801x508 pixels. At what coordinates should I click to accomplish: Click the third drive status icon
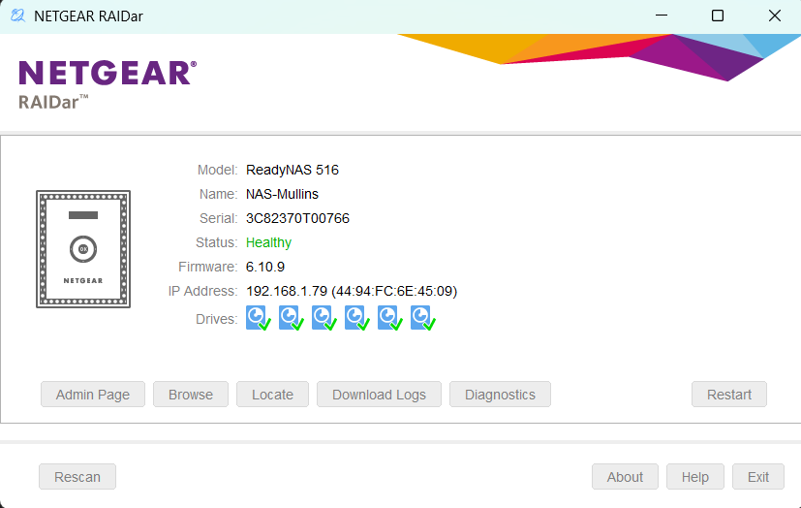(x=324, y=318)
